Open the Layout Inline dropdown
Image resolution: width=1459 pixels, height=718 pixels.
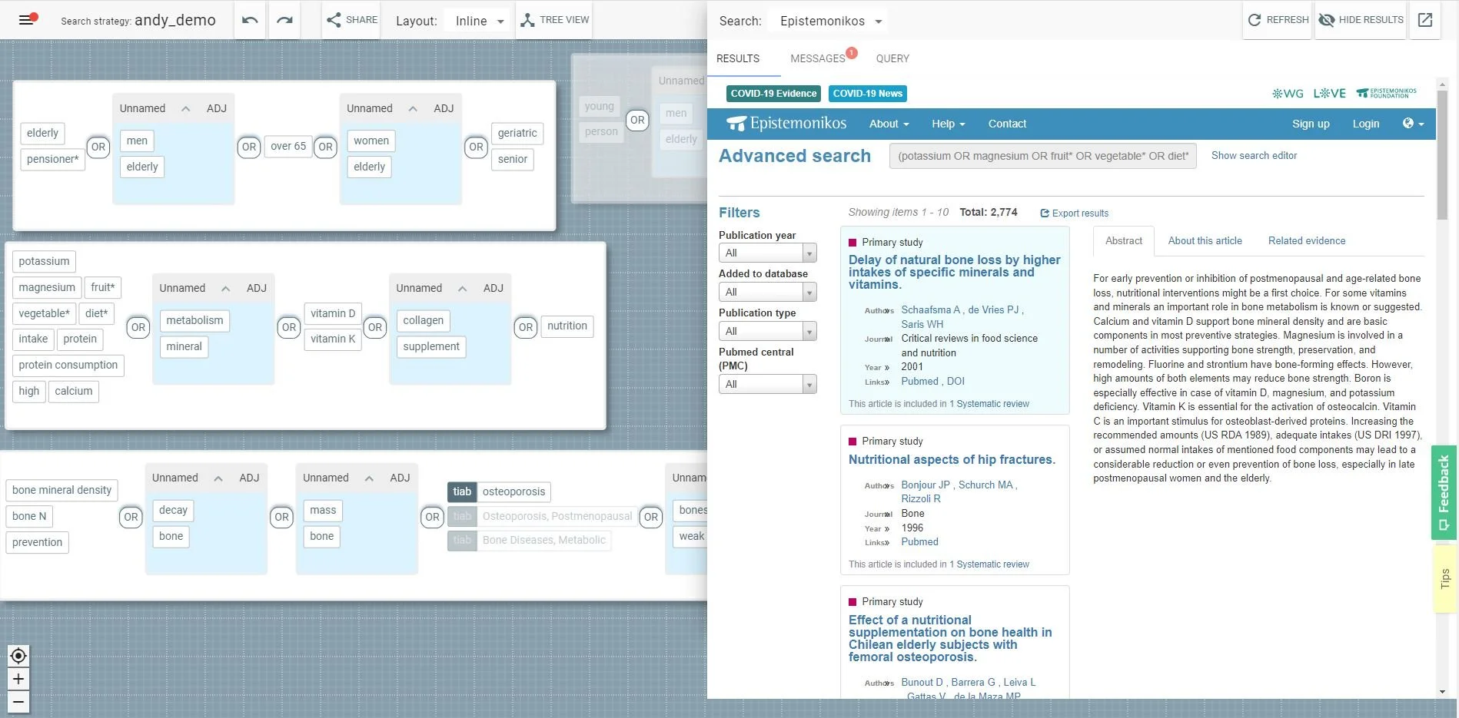[479, 22]
